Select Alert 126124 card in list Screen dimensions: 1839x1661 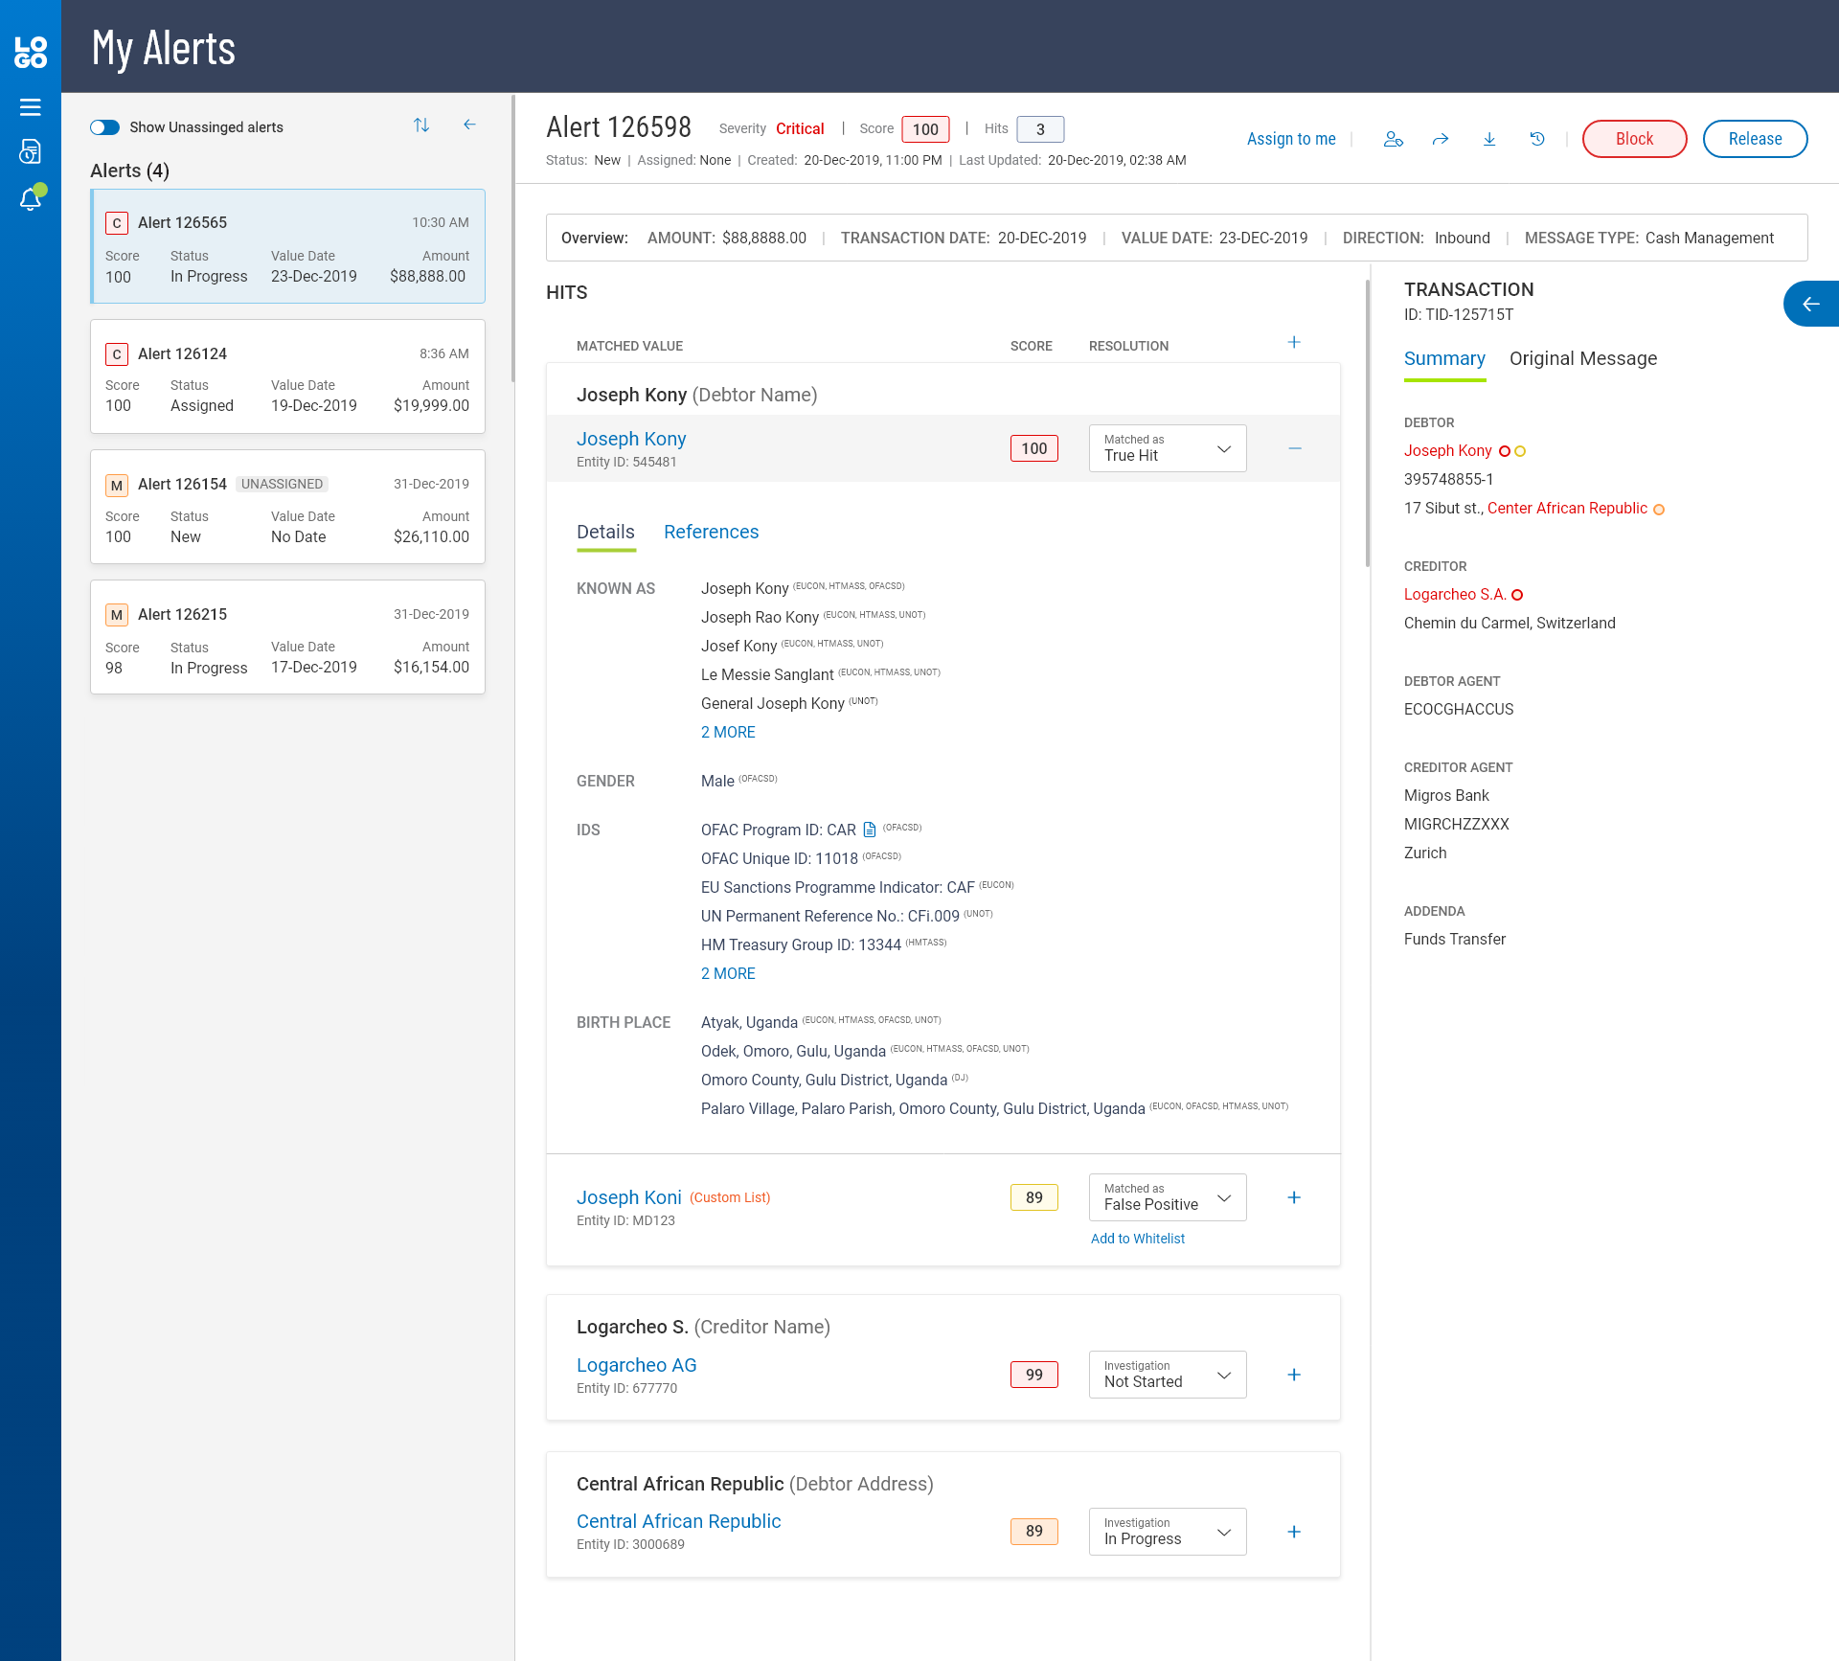pos(287,376)
